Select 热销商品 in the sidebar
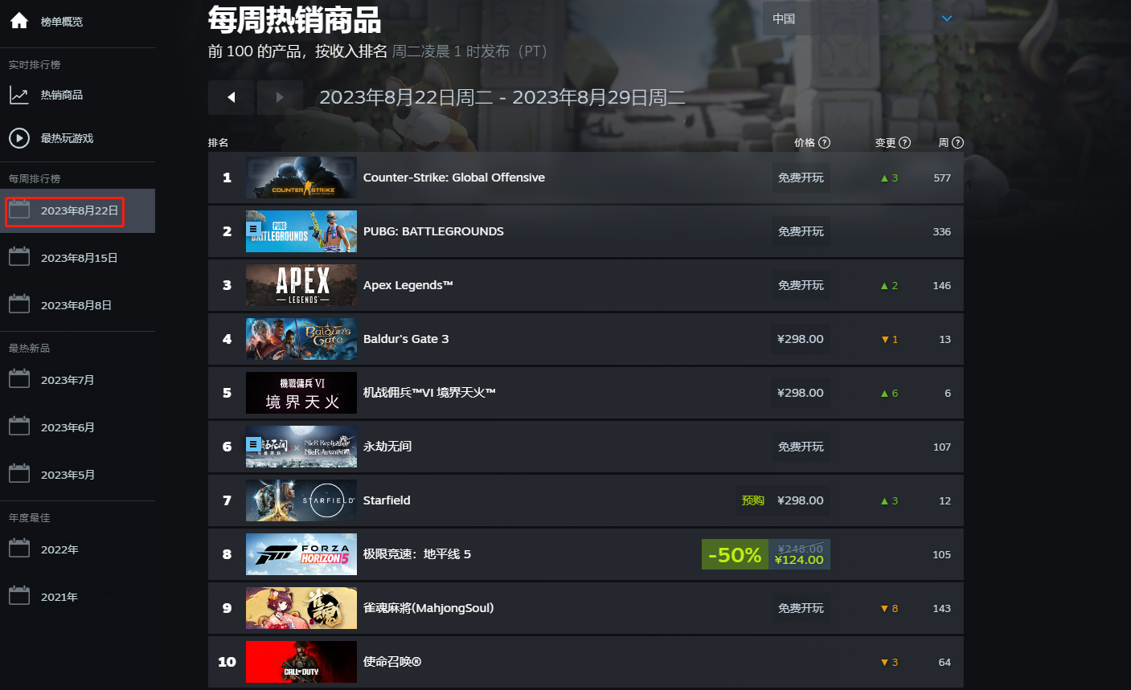Screen dimensions: 1131x690 pyautogui.click(x=62, y=95)
